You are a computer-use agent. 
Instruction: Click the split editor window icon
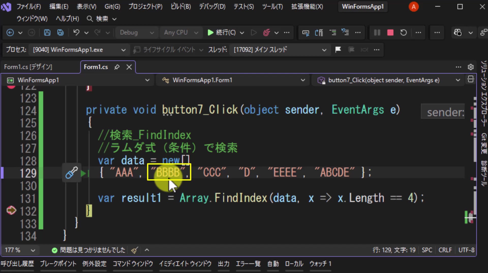click(x=471, y=79)
